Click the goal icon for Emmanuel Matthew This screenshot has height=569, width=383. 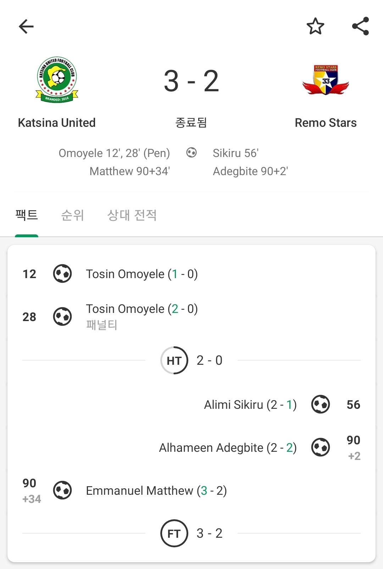click(62, 490)
